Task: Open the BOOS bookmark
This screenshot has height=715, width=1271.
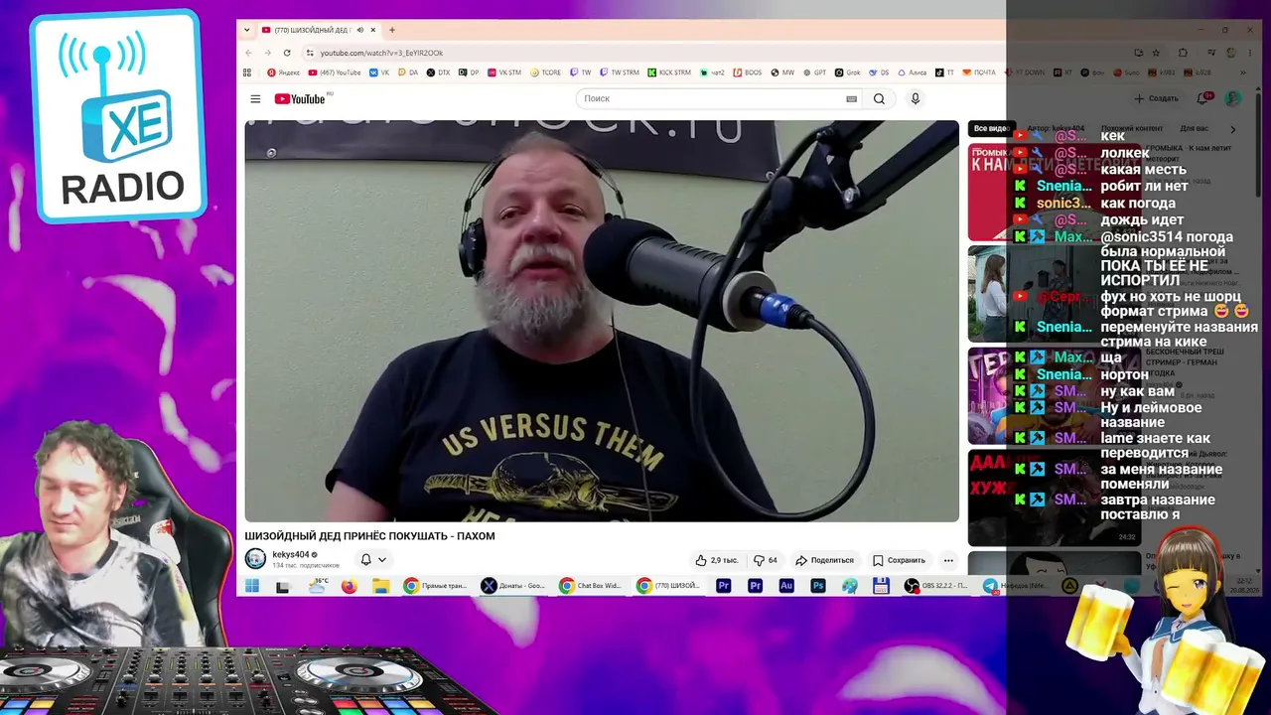Action: [x=748, y=72]
